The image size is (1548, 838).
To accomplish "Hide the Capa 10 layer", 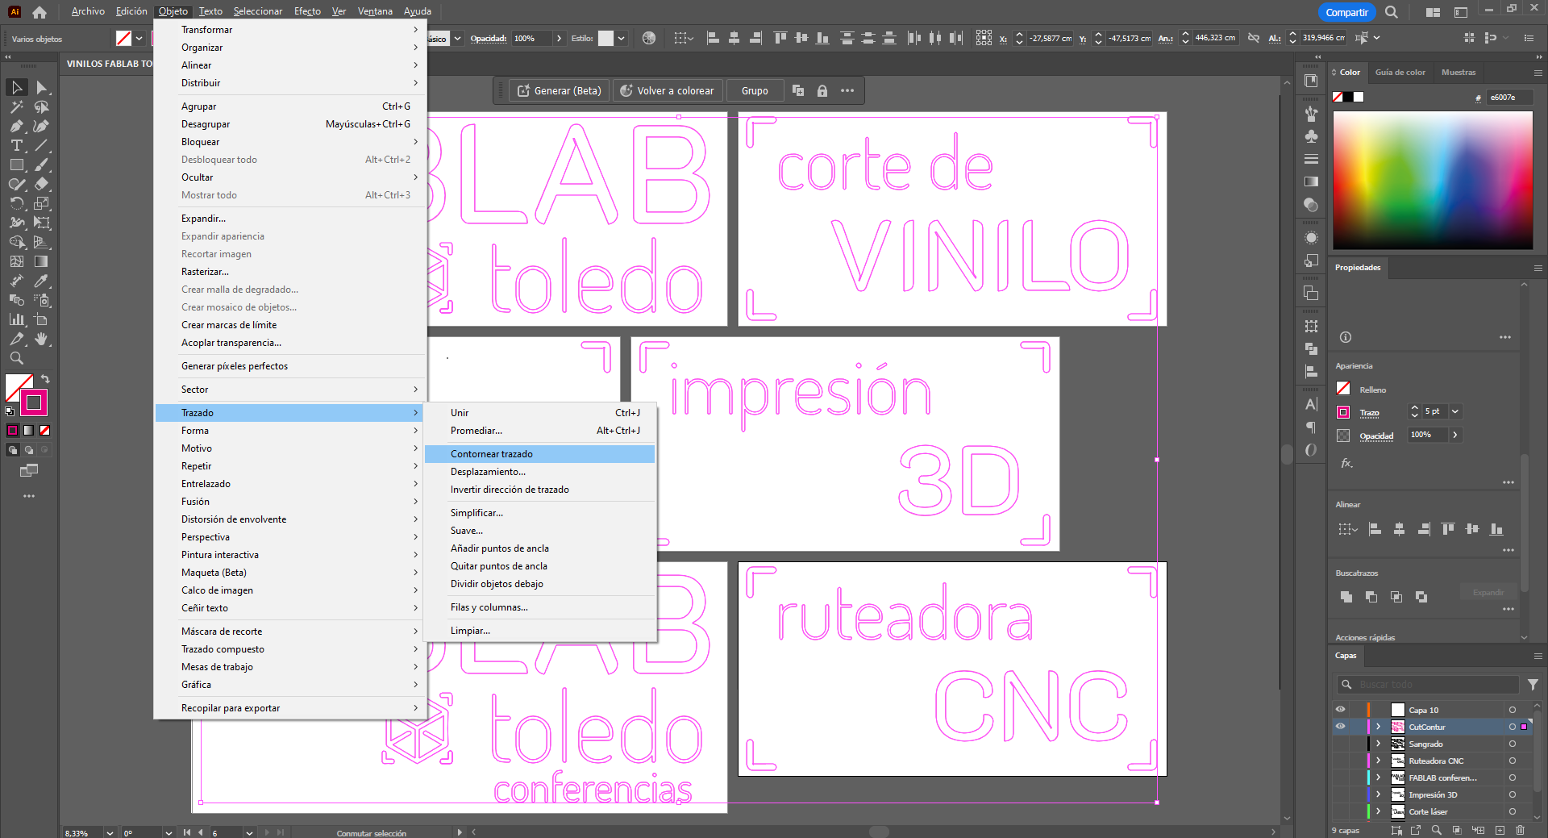I will 1341,710.
